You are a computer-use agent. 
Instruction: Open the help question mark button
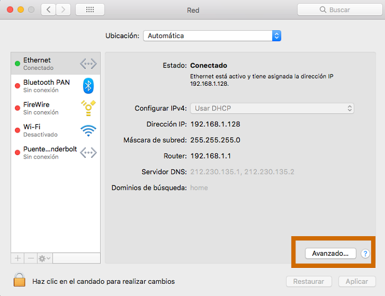point(365,254)
